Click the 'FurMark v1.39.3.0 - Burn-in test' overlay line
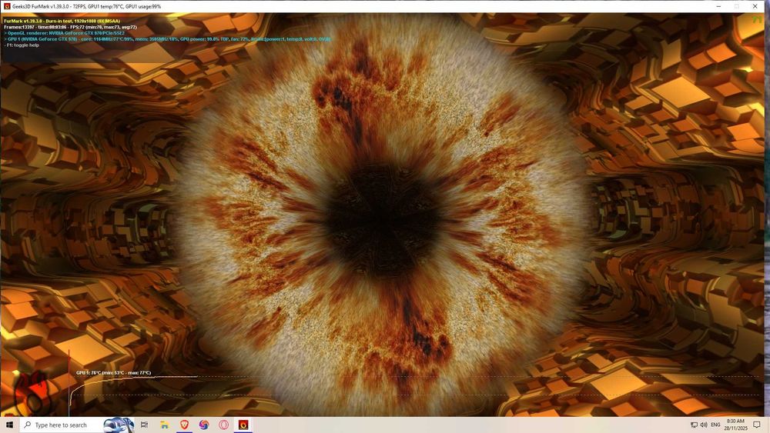The width and height of the screenshot is (770, 433). pos(62,21)
